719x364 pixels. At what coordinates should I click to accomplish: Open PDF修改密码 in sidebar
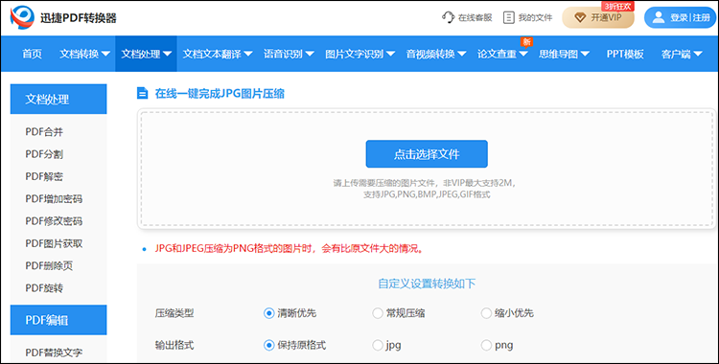pyautogui.click(x=54, y=221)
